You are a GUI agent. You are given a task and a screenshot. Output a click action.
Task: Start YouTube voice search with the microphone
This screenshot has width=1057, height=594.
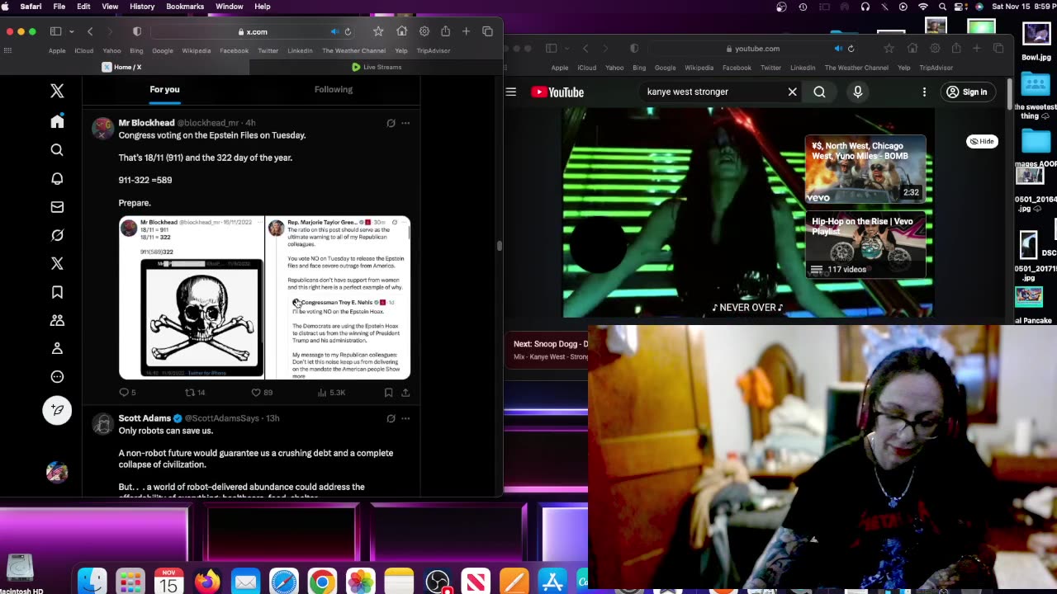click(858, 92)
